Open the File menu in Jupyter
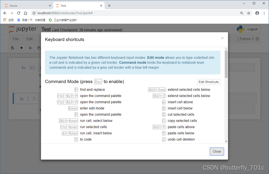The width and height of the screenshot is (269, 174). tap(16, 39)
